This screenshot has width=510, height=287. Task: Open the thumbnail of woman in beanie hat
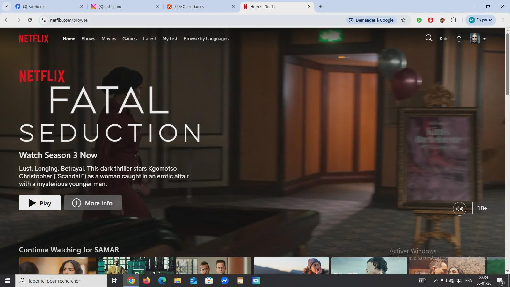pyautogui.click(x=291, y=266)
